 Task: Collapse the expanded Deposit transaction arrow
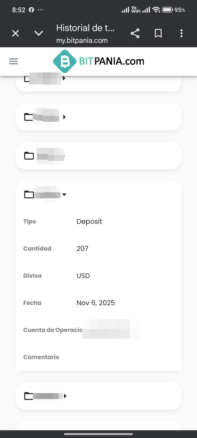point(64,195)
